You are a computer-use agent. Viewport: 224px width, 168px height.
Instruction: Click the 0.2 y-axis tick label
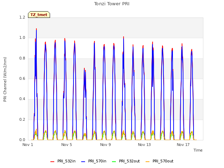coord(22,119)
